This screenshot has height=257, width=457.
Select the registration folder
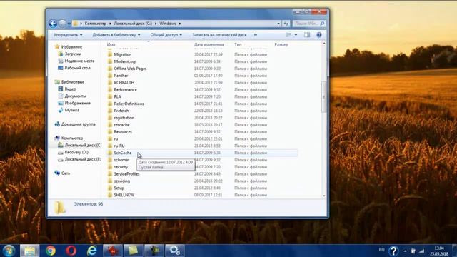(124, 118)
